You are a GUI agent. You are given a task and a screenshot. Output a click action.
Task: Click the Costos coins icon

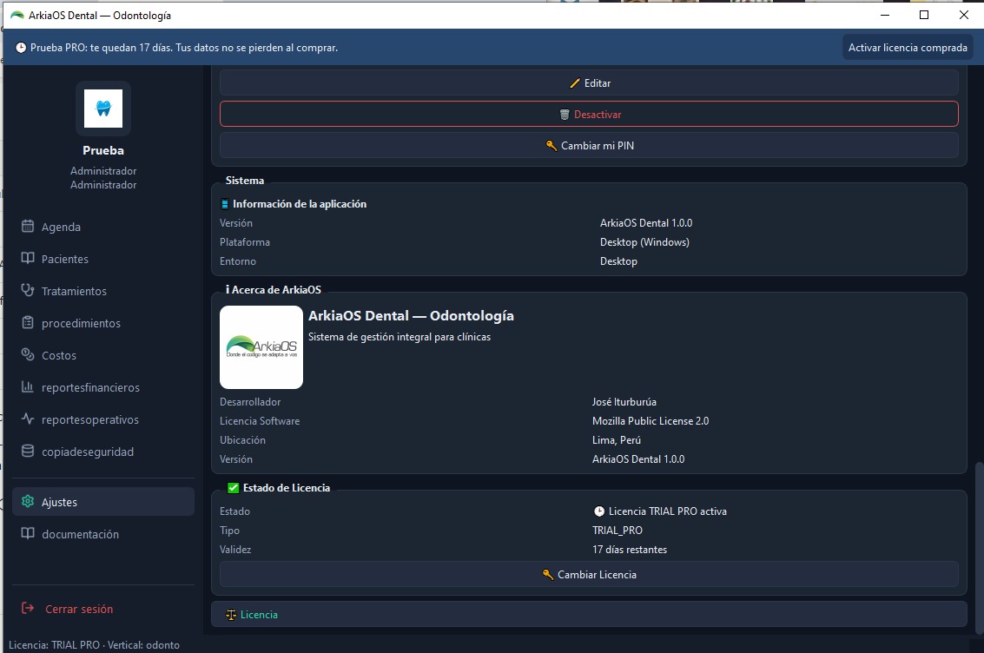28,354
